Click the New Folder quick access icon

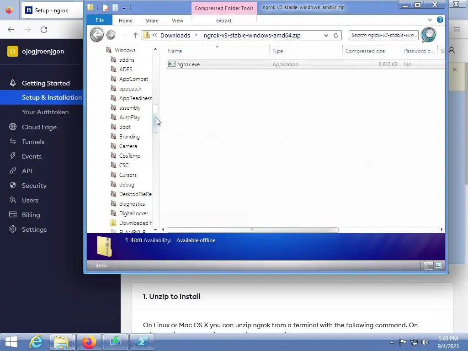tap(116, 8)
